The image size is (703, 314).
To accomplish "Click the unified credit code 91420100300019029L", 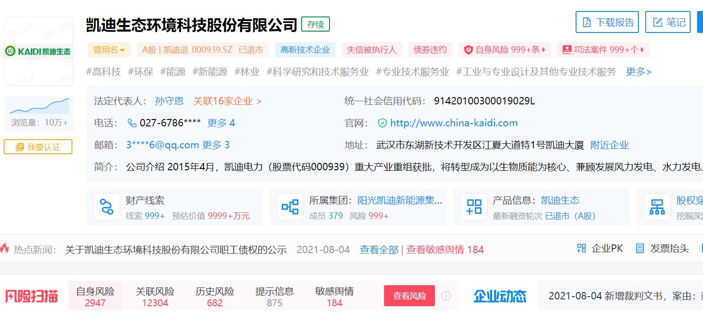I will [484, 101].
